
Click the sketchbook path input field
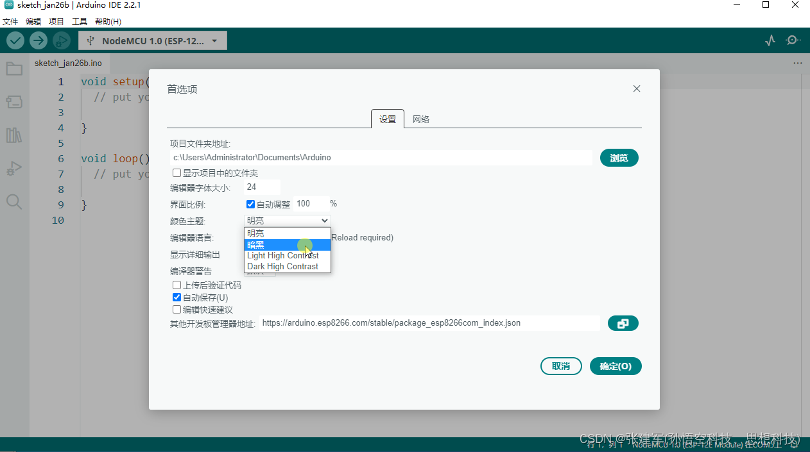[381, 157]
